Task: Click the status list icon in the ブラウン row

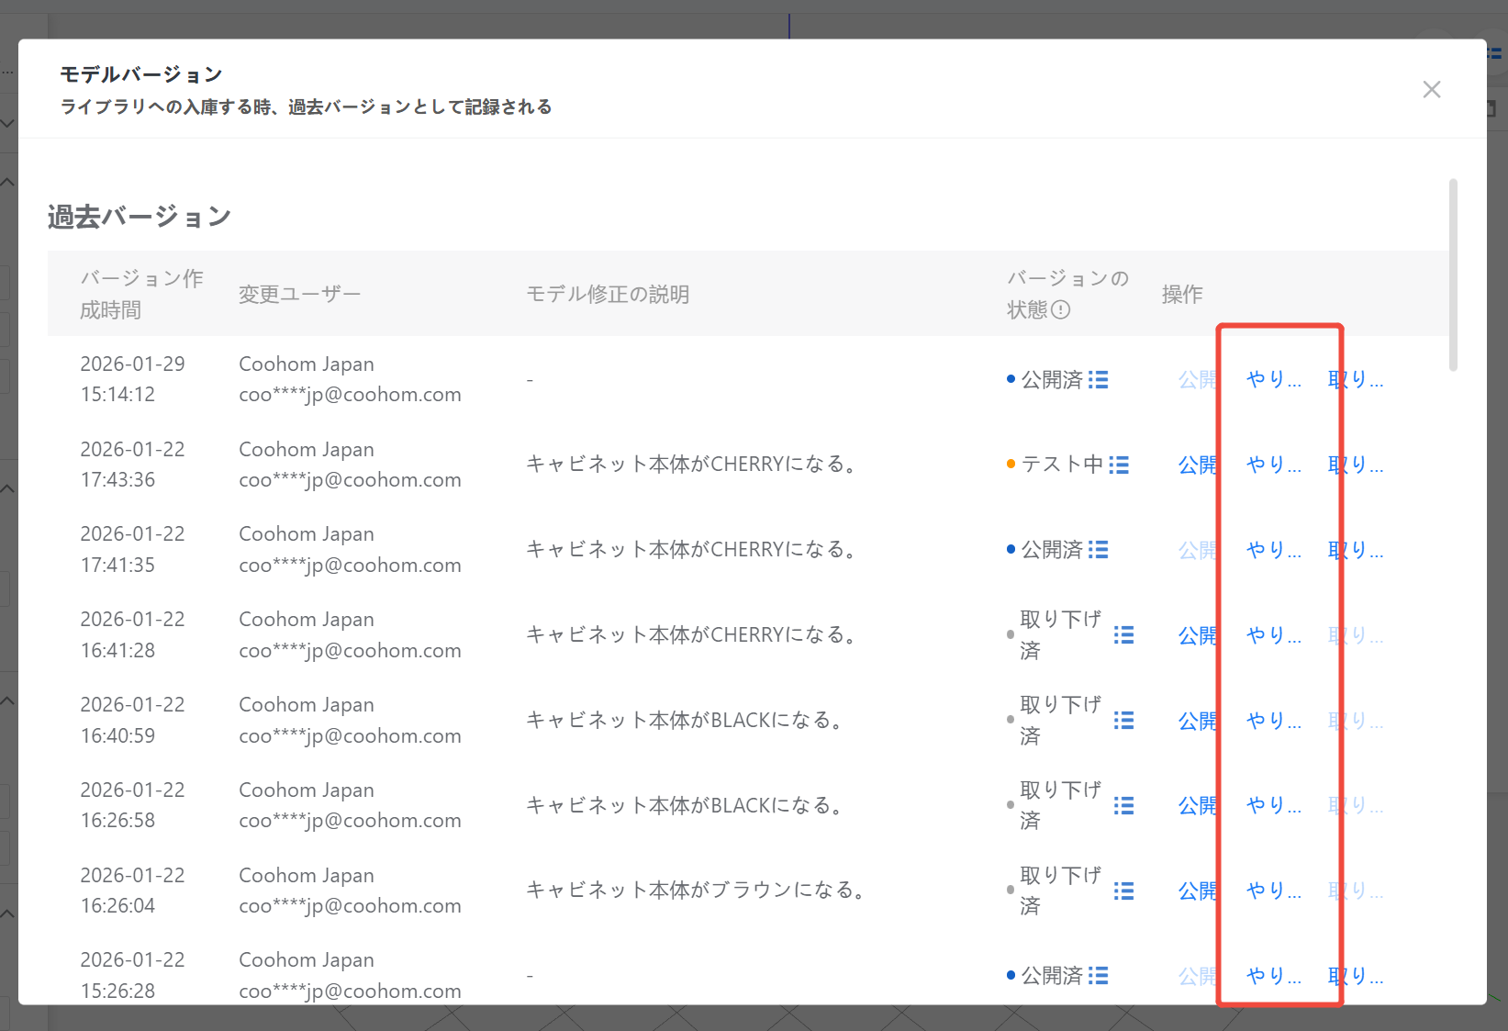Action: click(x=1123, y=891)
